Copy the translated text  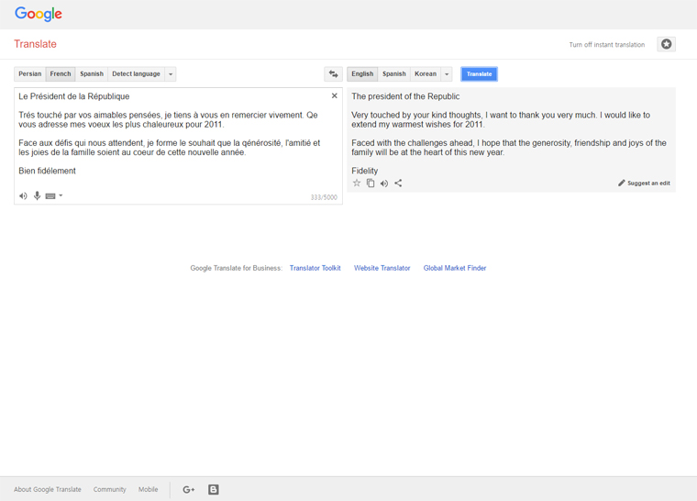click(371, 184)
